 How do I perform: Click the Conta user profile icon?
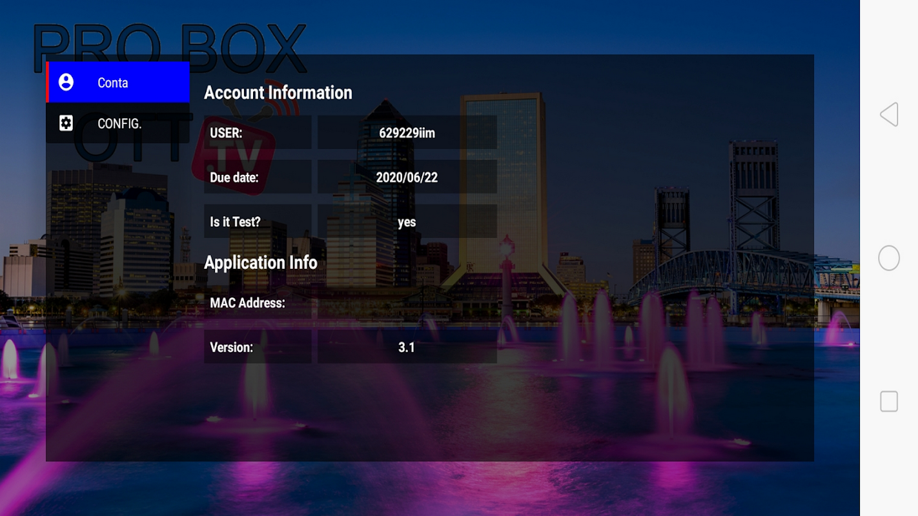coord(66,82)
